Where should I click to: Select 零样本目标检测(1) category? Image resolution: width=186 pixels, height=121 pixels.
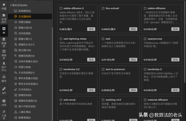point(28,84)
